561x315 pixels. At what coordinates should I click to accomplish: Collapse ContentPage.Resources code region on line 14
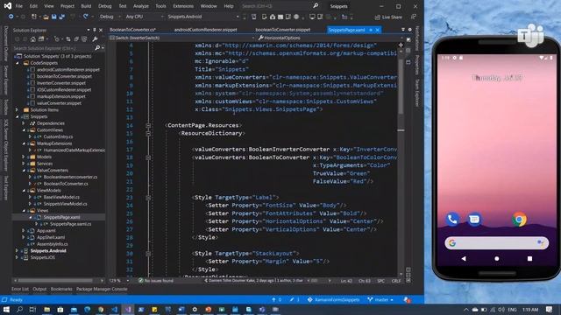click(x=148, y=125)
